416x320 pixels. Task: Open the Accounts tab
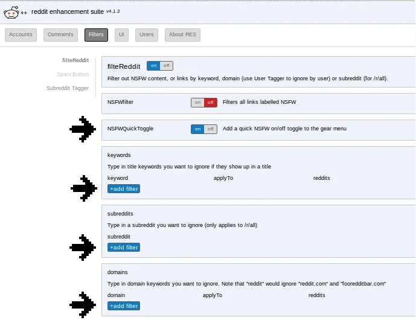click(21, 35)
